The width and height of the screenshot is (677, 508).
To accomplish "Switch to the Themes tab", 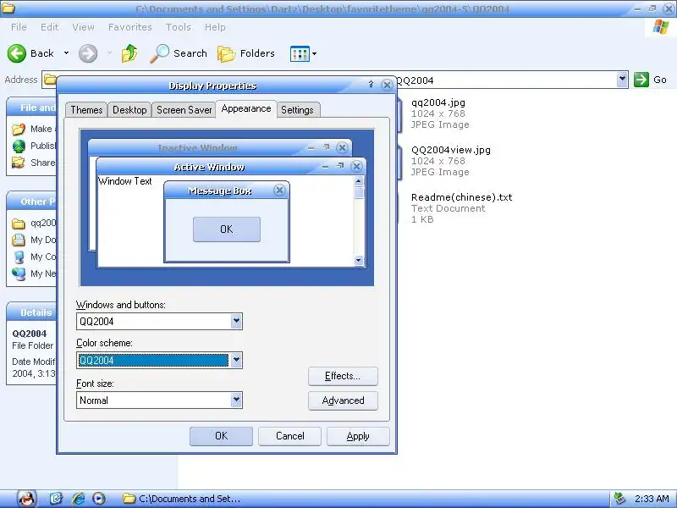I will tap(86, 110).
